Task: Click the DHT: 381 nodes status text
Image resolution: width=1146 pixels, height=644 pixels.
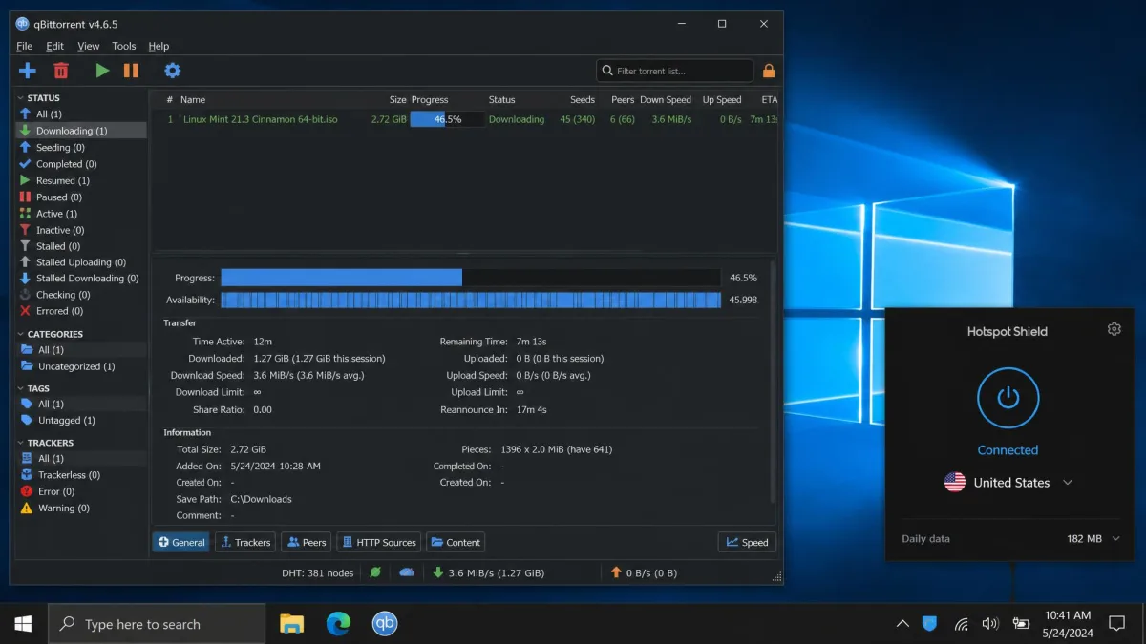Action: tap(318, 572)
